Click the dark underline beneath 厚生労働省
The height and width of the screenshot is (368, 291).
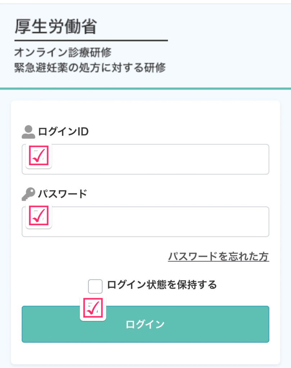[91, 41]
